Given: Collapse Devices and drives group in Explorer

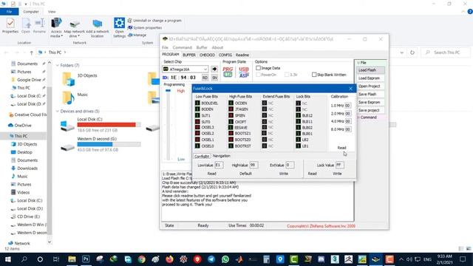Looking at the screenshot, I should tap(58, 112).
